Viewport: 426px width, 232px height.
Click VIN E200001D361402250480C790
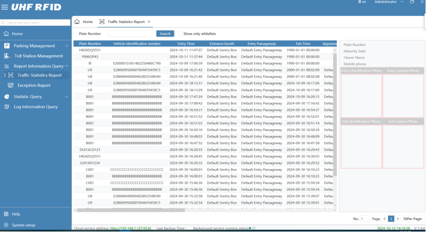[x=137, y=64]
